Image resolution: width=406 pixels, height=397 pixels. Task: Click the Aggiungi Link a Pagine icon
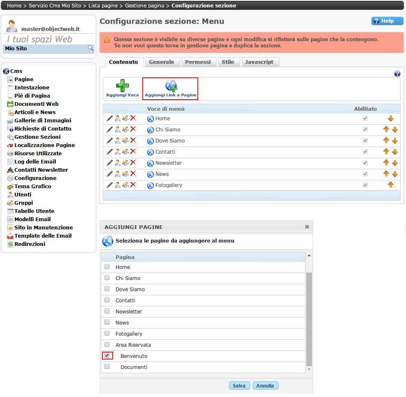click(x=171, y=86)
